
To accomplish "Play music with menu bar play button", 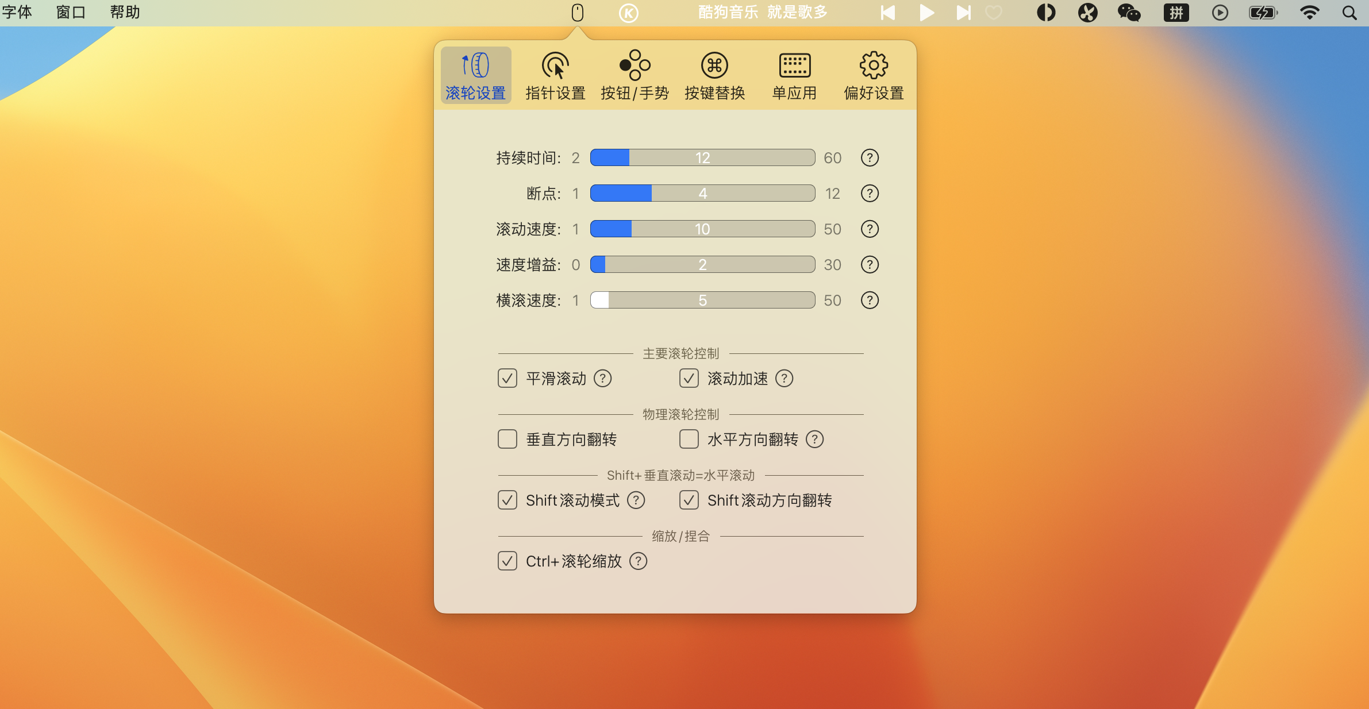I will (x=926, y=13).
